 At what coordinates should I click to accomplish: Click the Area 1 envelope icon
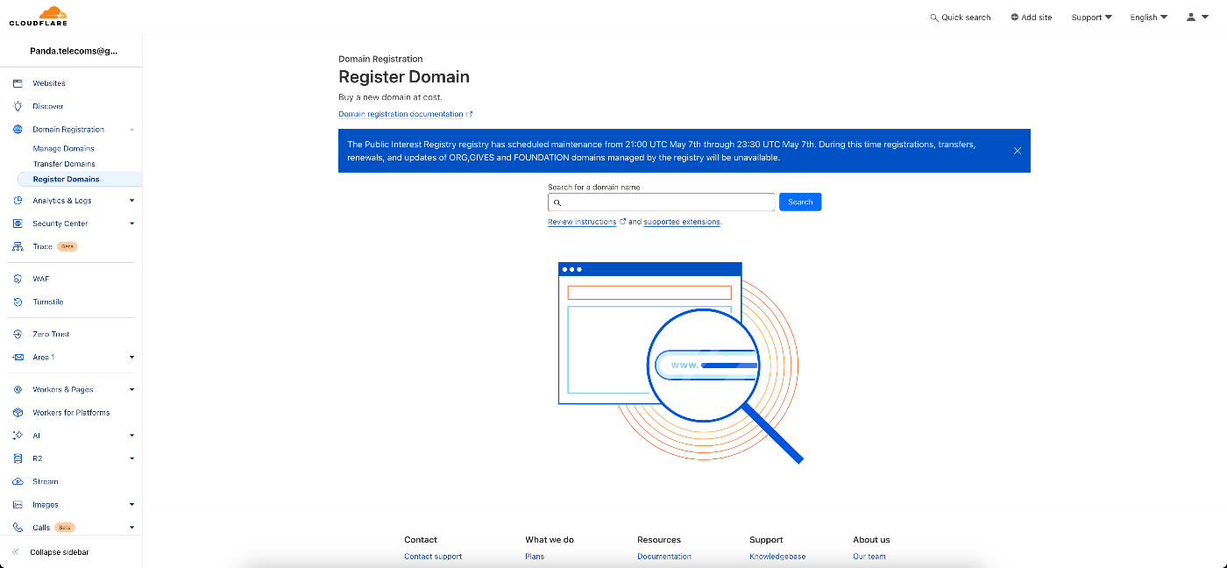[18, 357]
